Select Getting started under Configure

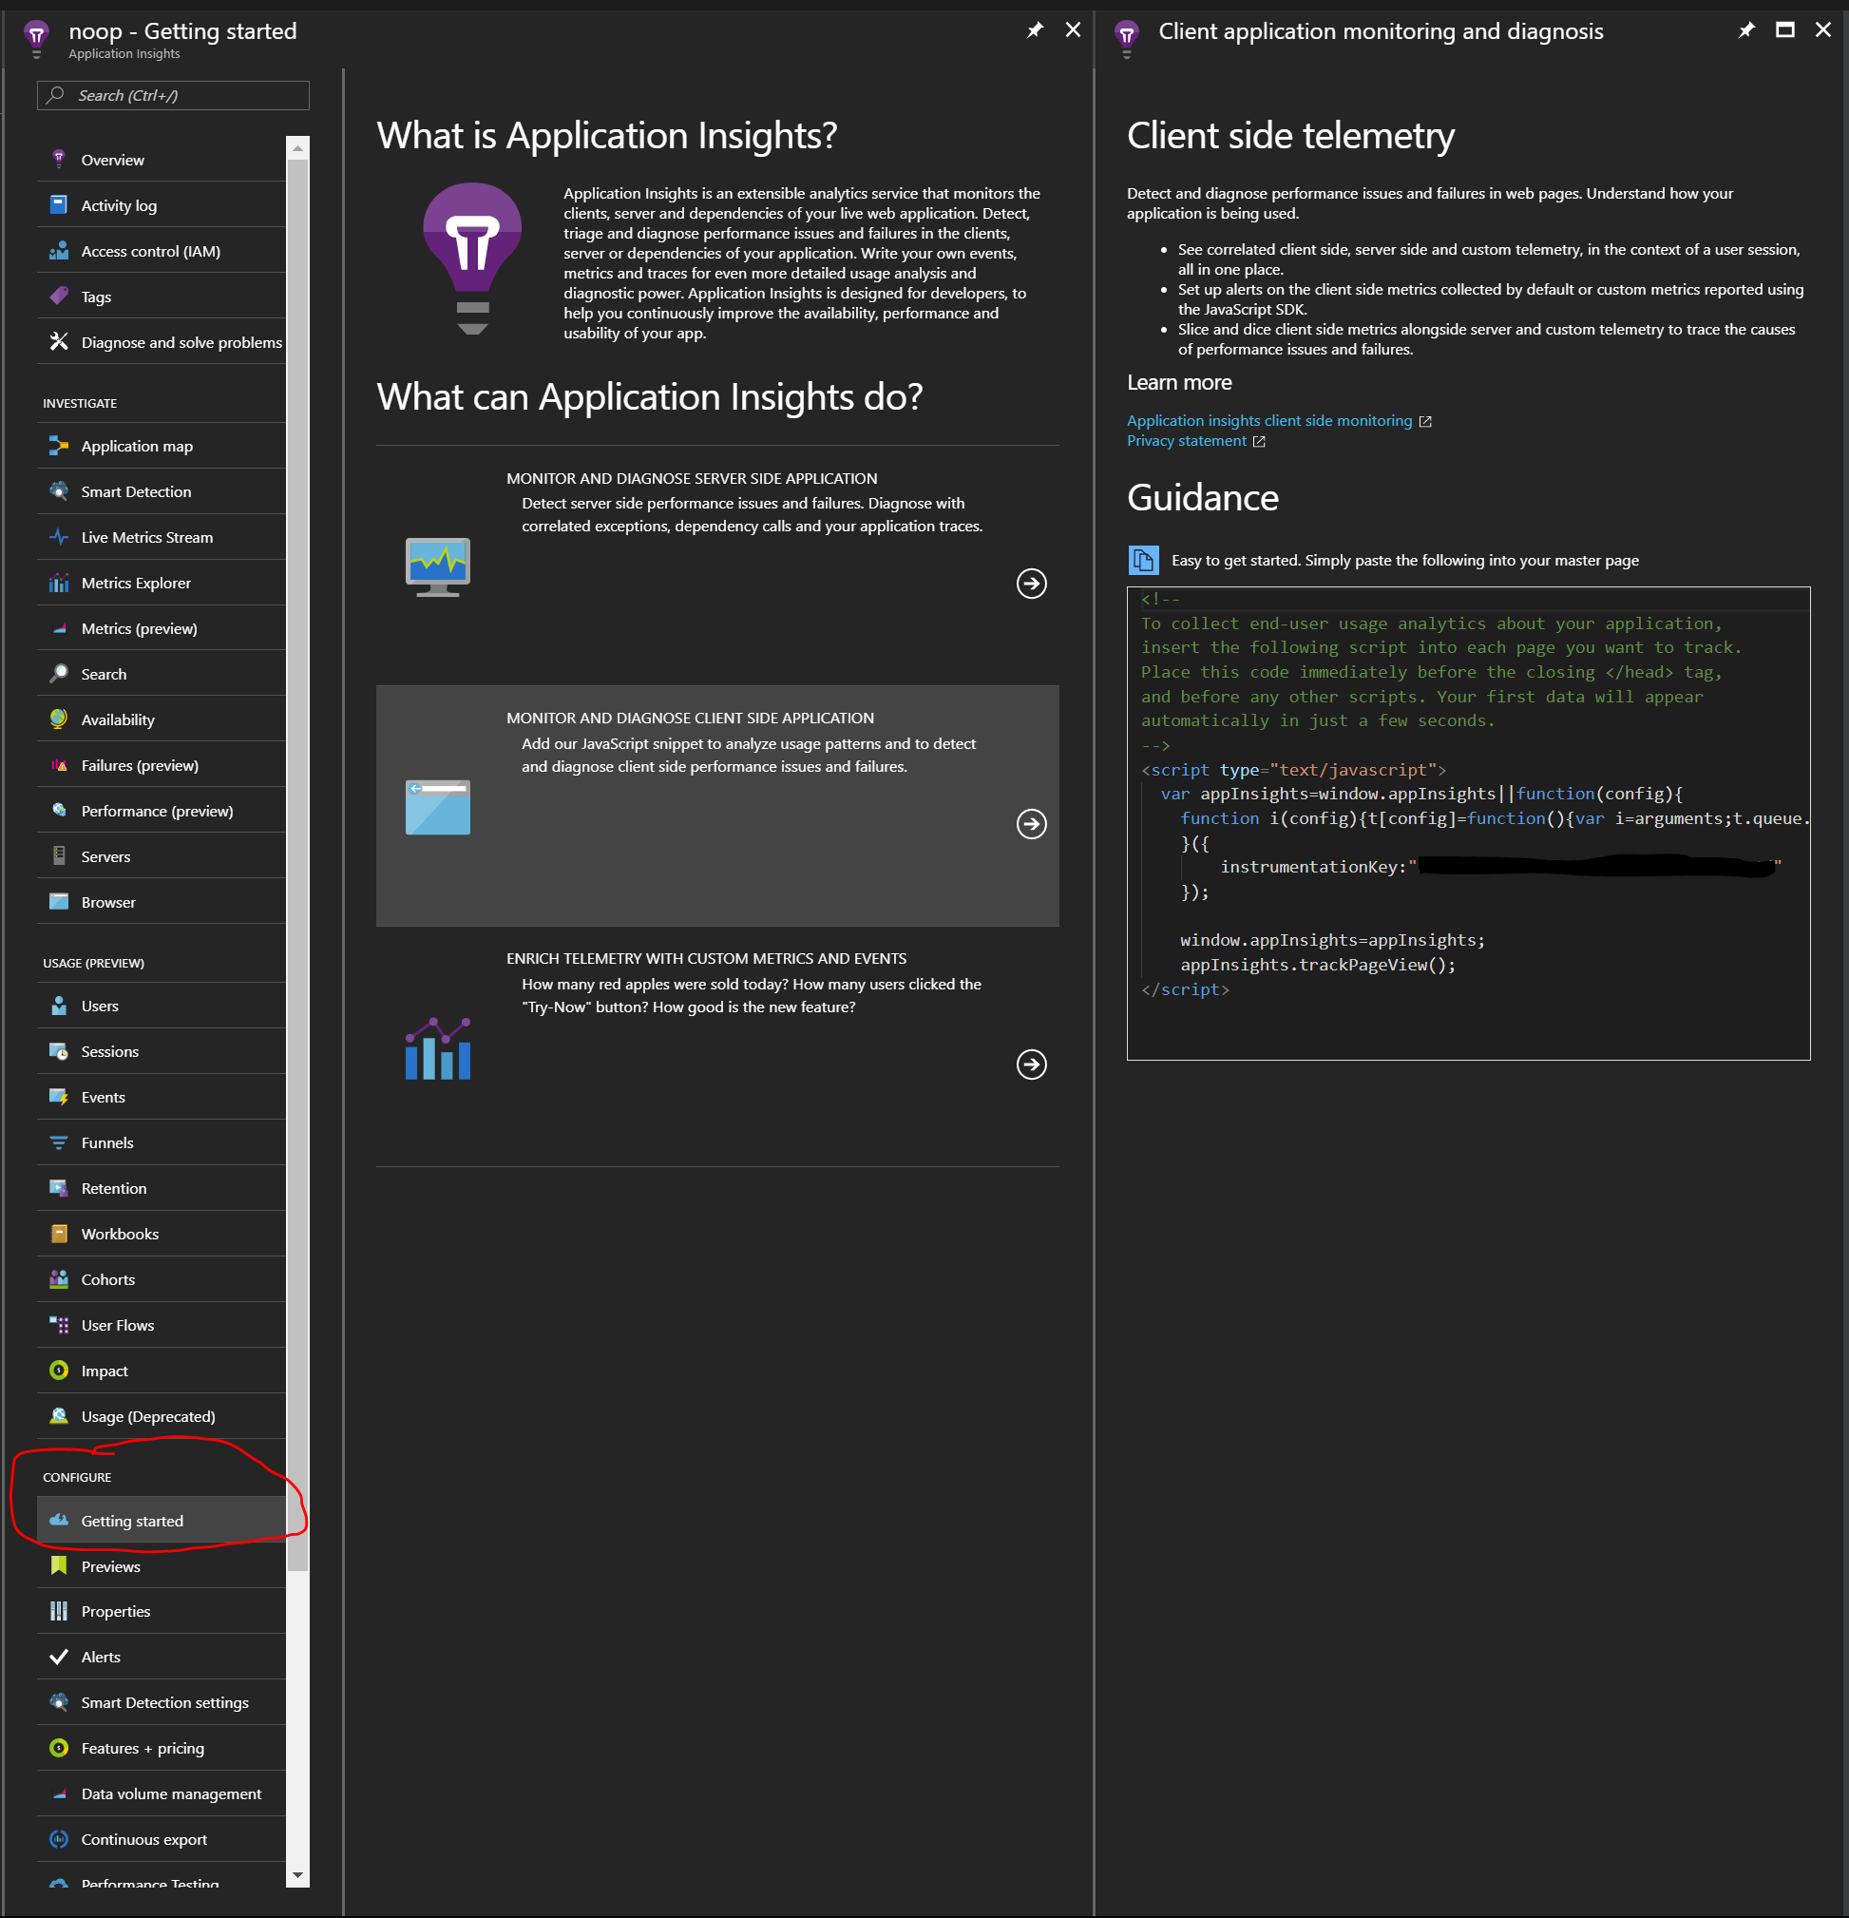(132, 1520)
